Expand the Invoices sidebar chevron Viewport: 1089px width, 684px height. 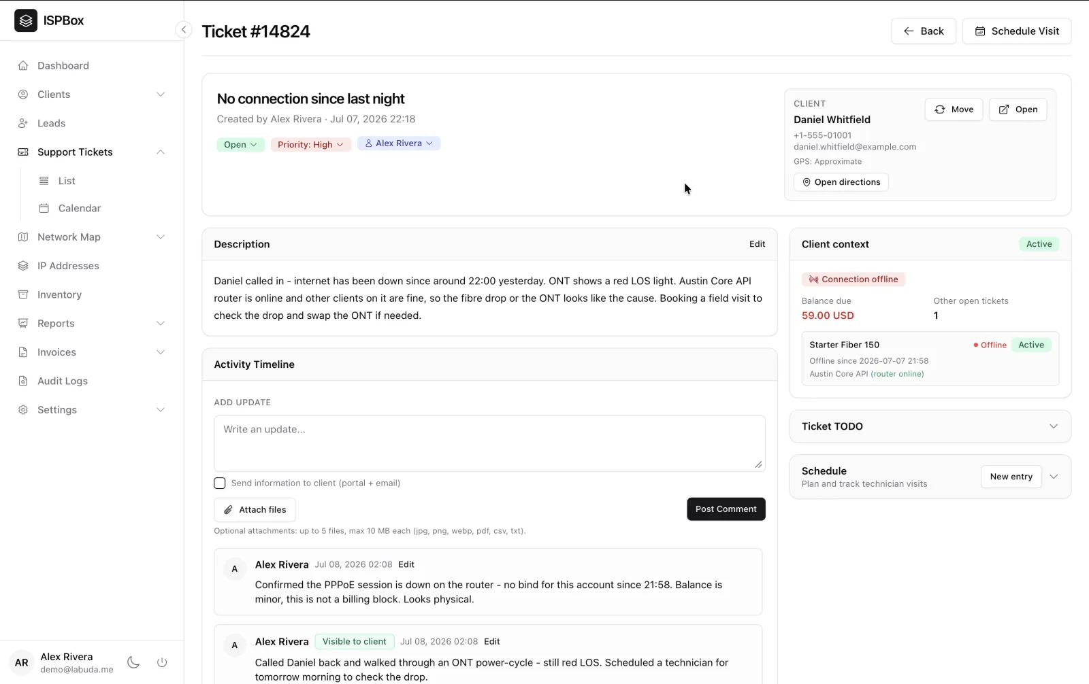coord(161,352)
